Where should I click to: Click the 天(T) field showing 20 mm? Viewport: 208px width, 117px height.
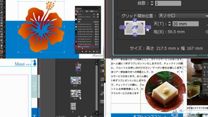click(186, 24)
